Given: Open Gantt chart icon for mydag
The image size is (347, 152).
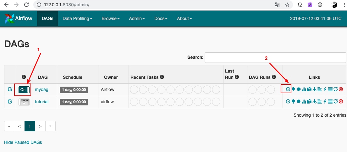Looking at the screenshot, I should 320,89.
